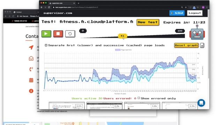Click the slider minimum label 0
This screenshot has width=223, height=125.
point(83,31)
